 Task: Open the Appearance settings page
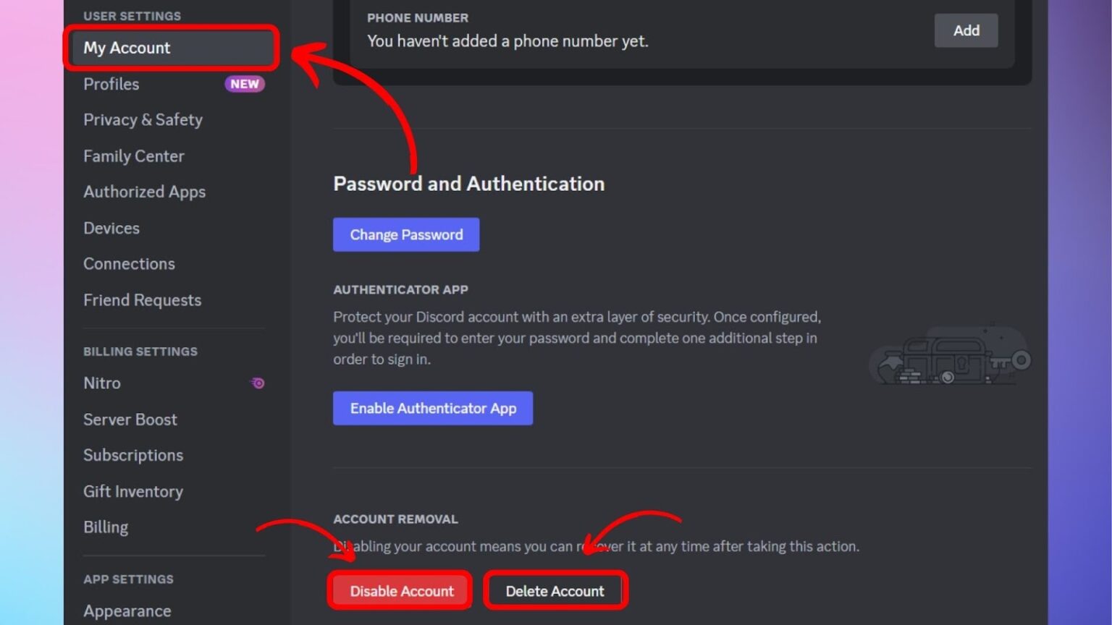point(127,611)
